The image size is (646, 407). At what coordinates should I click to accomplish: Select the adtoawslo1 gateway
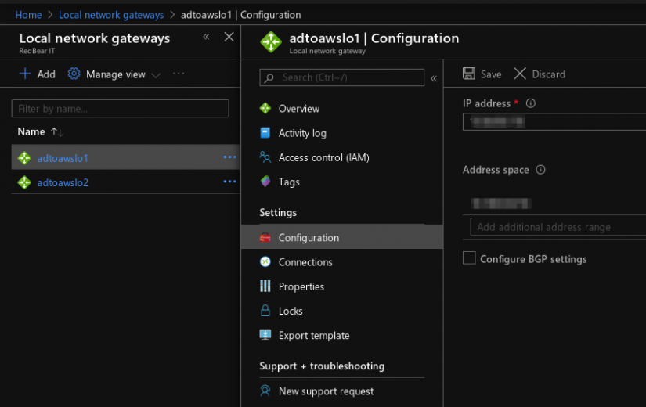63,158
